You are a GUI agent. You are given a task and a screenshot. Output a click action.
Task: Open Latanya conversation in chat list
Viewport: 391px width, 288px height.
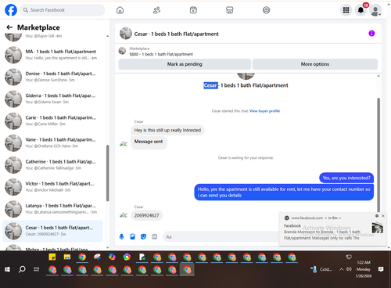point(52,209)
